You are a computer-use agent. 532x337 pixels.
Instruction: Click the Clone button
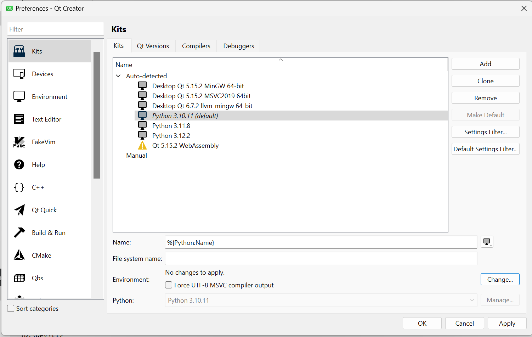coord(485,81)
